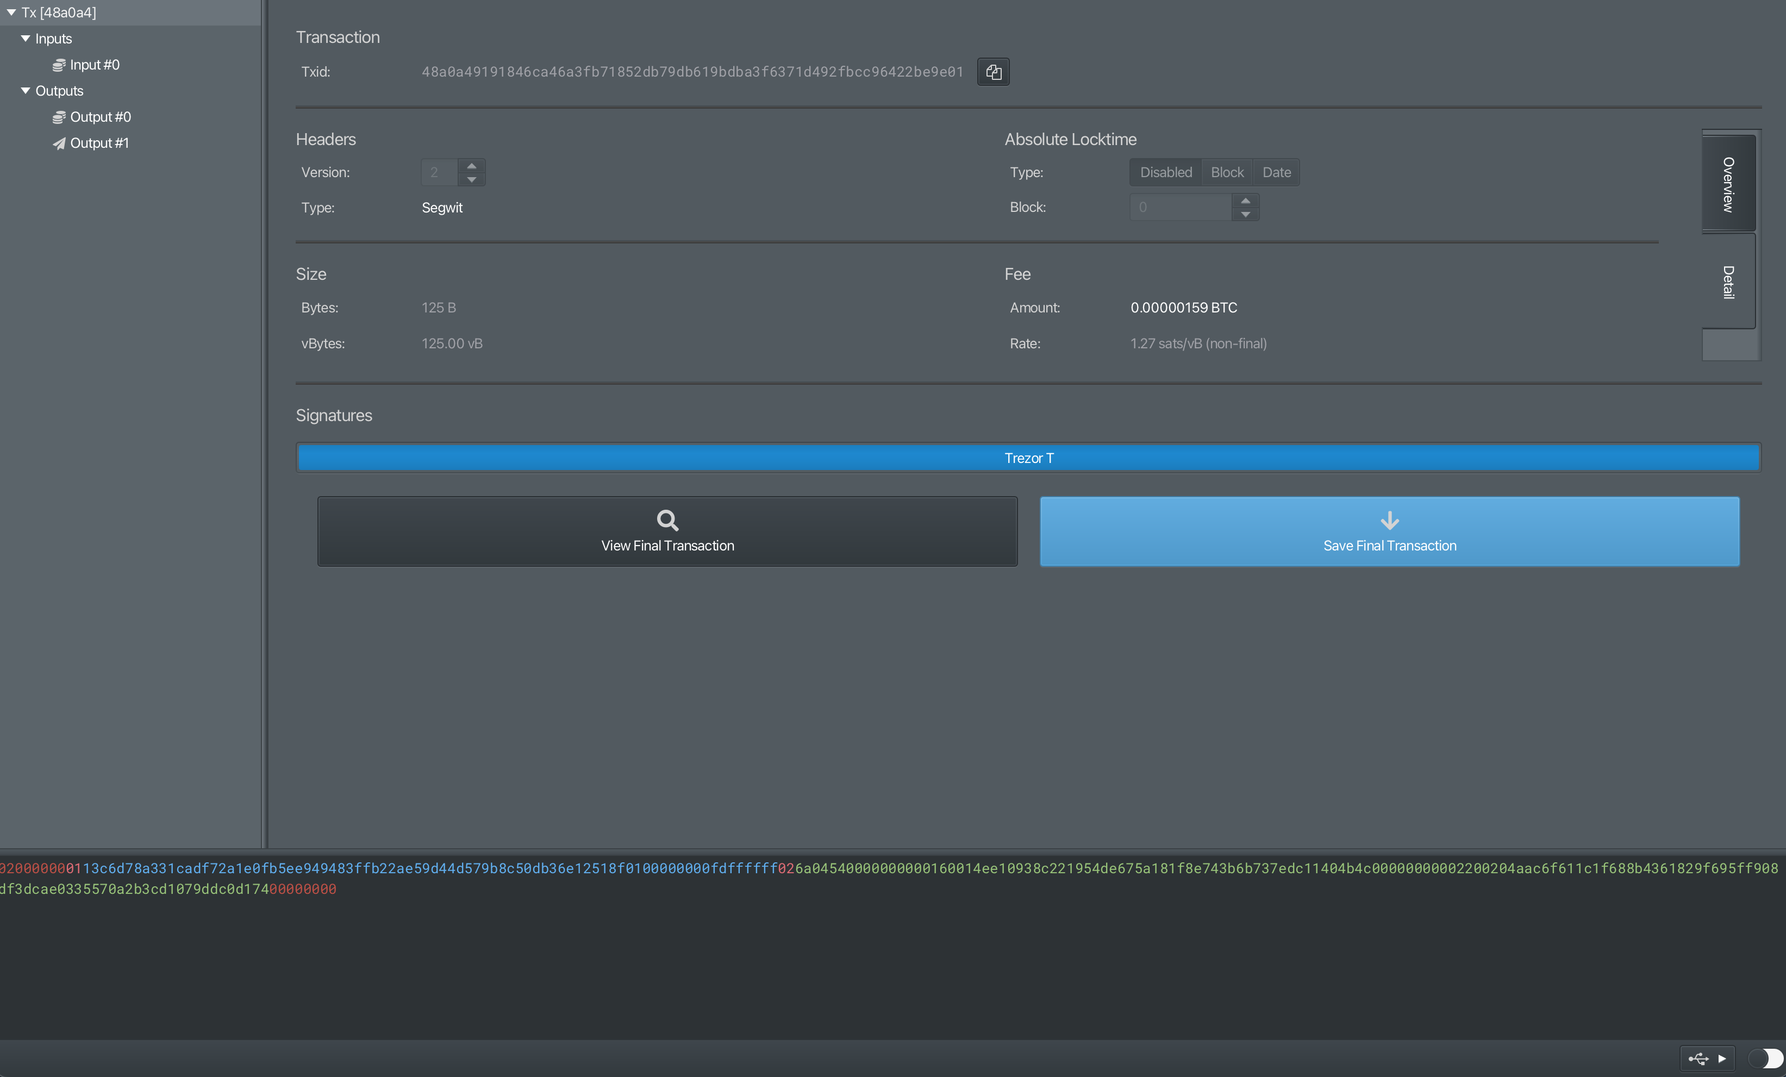Collapse the Tx [48a0a4] tree node

pos(11,12)
